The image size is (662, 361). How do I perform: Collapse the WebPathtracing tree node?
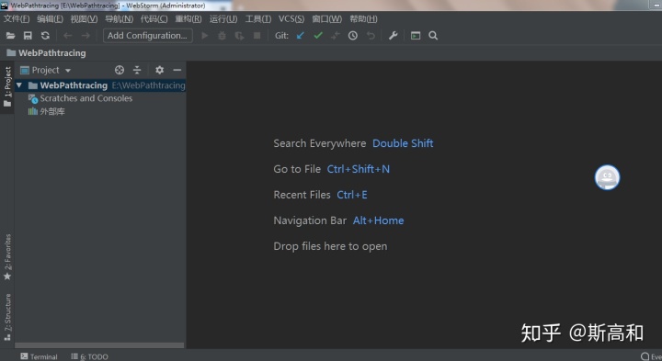coord(19,85)
